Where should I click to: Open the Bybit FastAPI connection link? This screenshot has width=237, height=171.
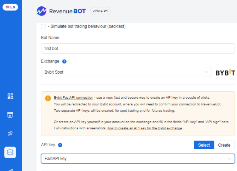coord(74,98)
